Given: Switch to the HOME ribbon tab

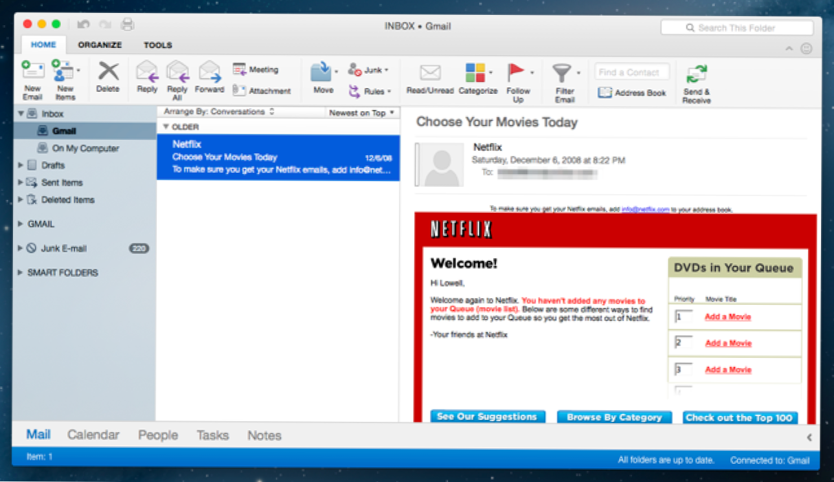Looking at the screenshot, I should pyautogui.click(x=44, y=45).
